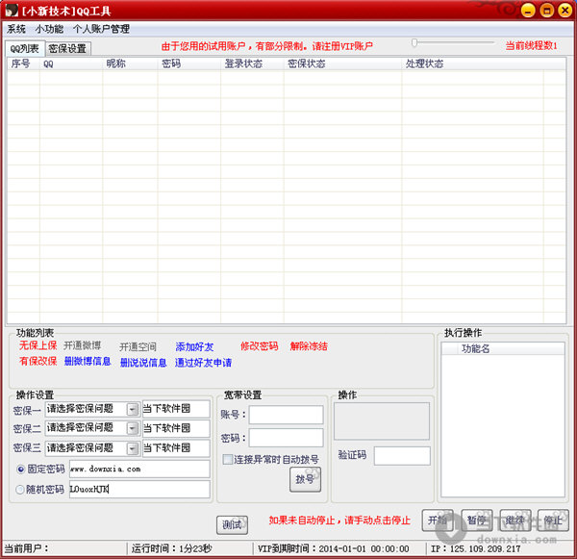This screenshot has height=559, width=577.
Task: Select the 通过好友申请 function
Action: 204,363
